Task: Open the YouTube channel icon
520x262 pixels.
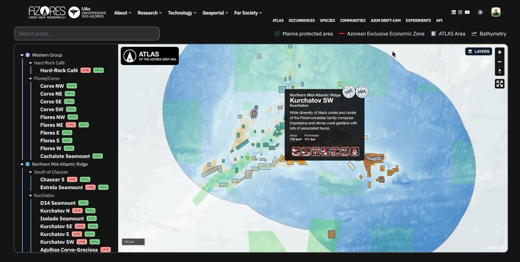Action: [467, 12]
